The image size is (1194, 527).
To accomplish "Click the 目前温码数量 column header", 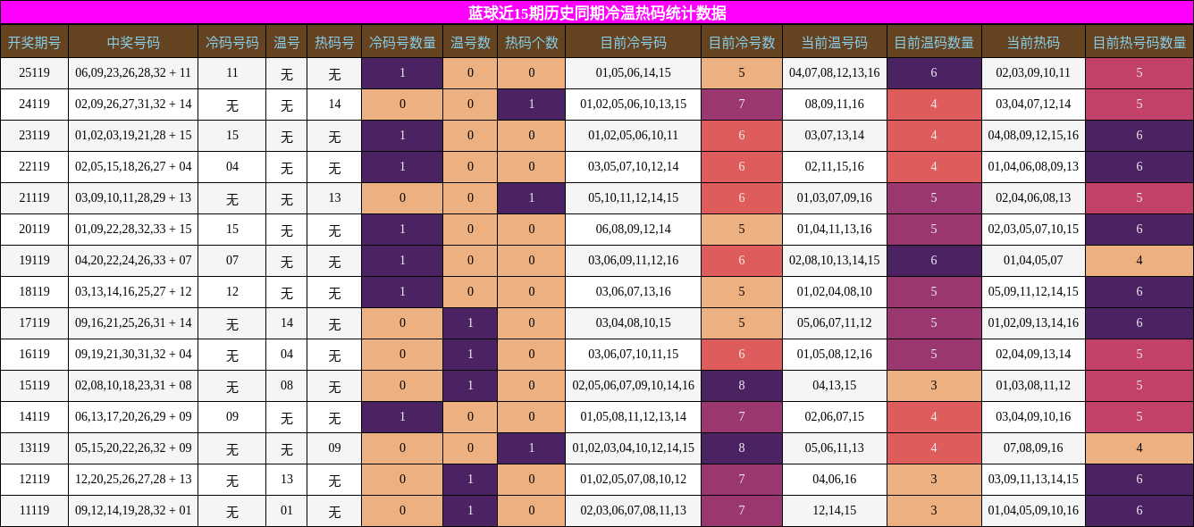I will (934, 42).
